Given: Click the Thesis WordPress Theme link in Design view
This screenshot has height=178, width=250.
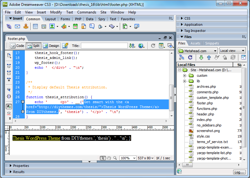Looking at the screenshot, I should pos(36,138).
